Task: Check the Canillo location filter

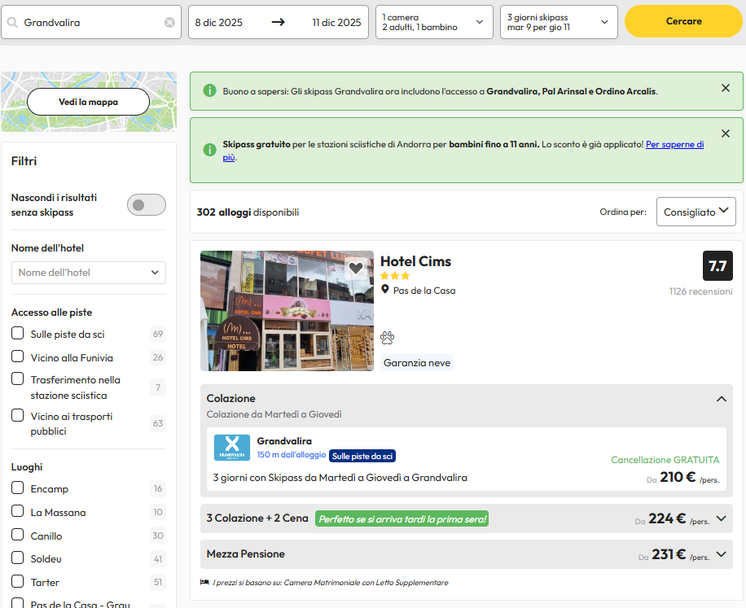Action: pos(18,535)
